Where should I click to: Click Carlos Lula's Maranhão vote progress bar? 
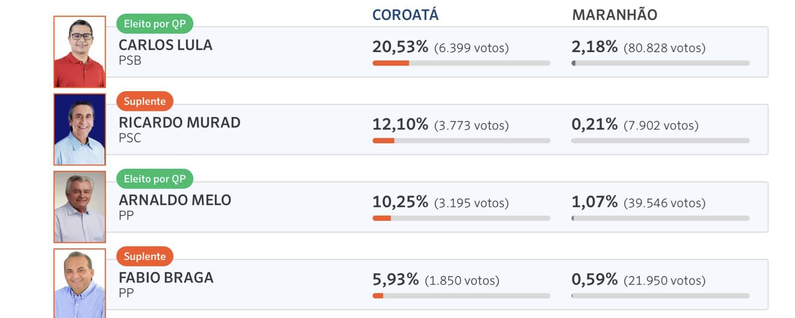click(x=660, y=63)
